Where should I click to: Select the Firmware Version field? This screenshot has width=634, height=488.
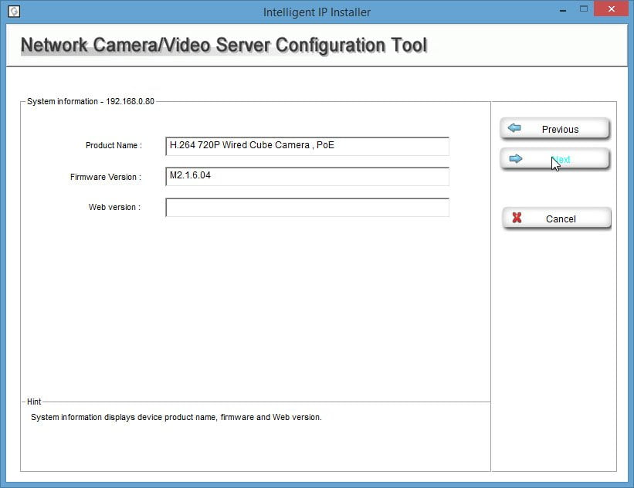tap(307, 176)
